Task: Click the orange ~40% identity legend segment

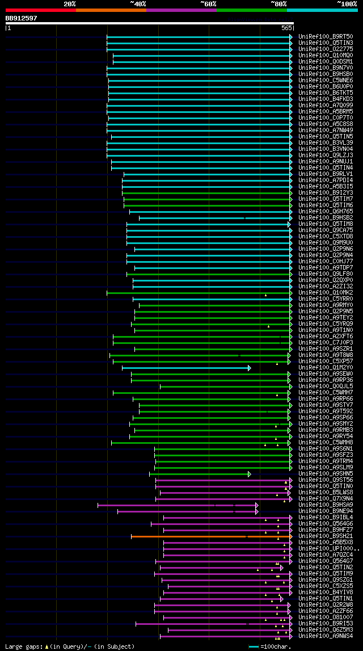Action: coord(111,10)
